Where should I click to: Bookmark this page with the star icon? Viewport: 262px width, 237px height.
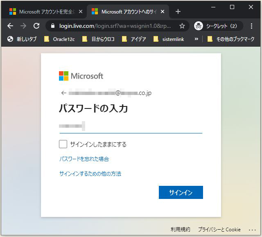pyautogui.click(x=182, y=26)
